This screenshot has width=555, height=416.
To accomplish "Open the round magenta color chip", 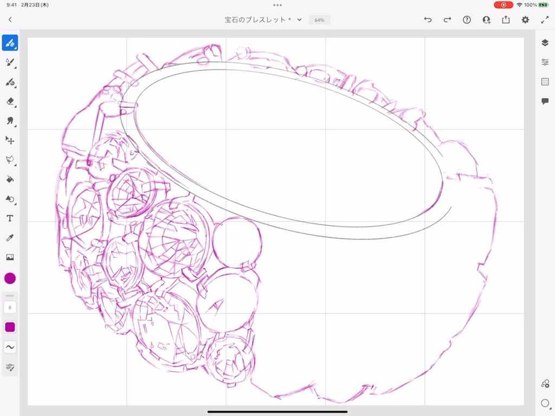I will 10,278.
